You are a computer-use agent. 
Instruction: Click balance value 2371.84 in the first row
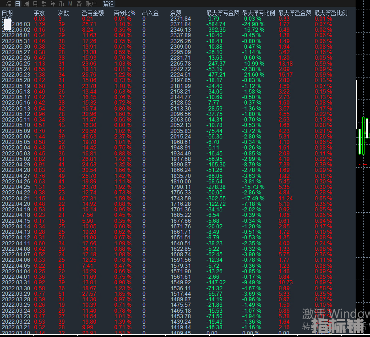pos(180,19)
